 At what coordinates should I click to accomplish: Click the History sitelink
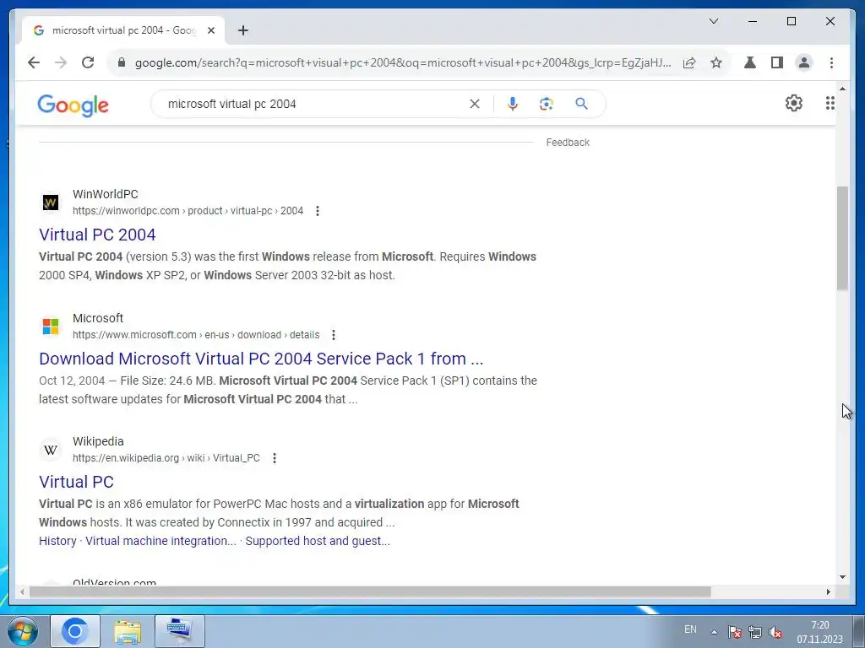(57, 541)
